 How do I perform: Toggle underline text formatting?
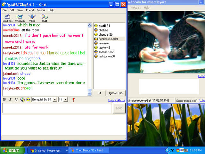(16, 99)
